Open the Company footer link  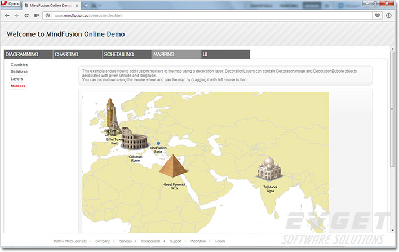103,241
